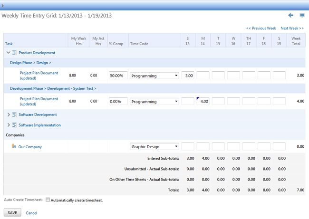Image resolution: width=309 pixels, height=219 pixels.
Task: Click Monday 14 field in Our Company row
Action: pyautogui.click(x=203, y=146)
